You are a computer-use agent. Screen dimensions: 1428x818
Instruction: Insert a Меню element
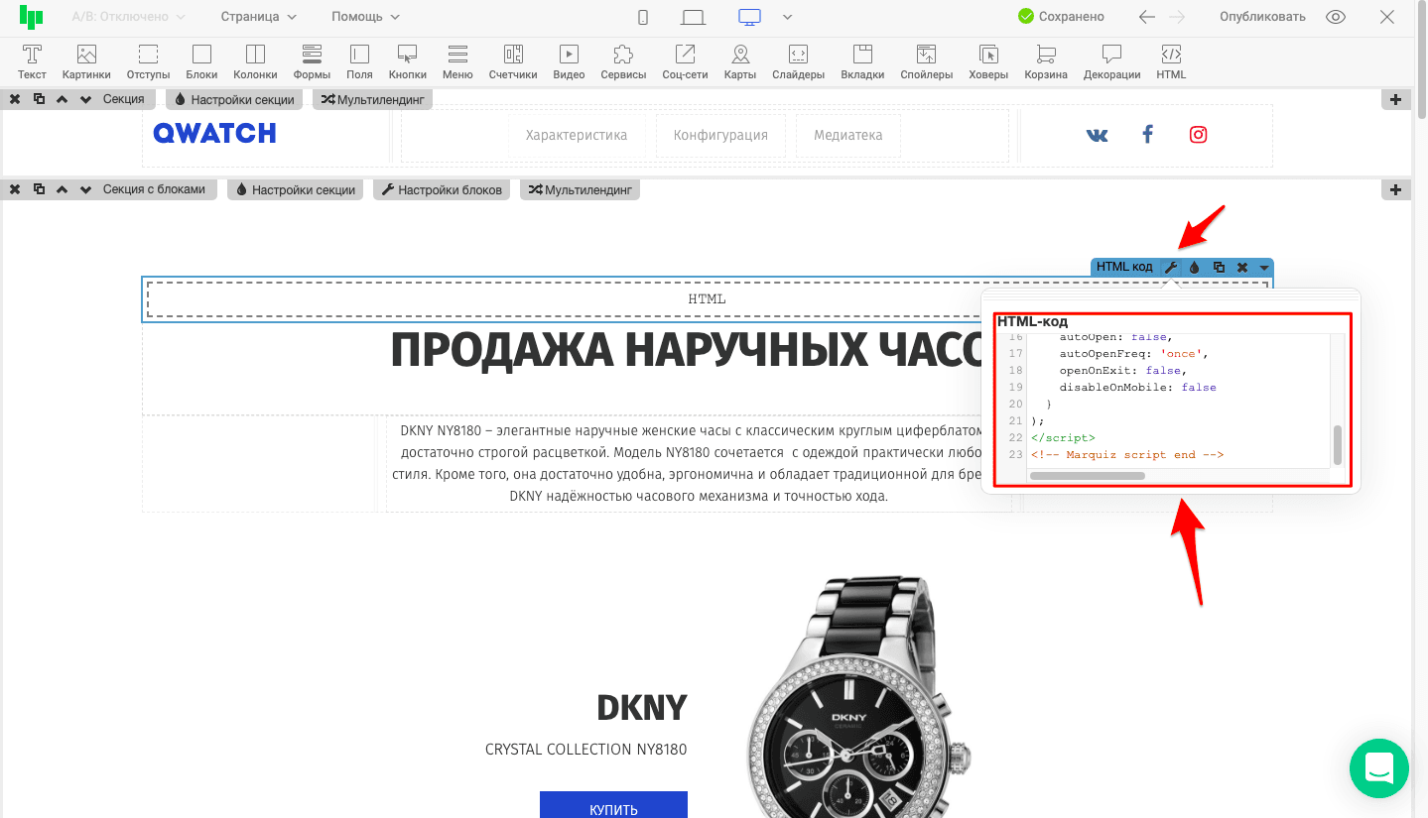click(x=457, y=61)
